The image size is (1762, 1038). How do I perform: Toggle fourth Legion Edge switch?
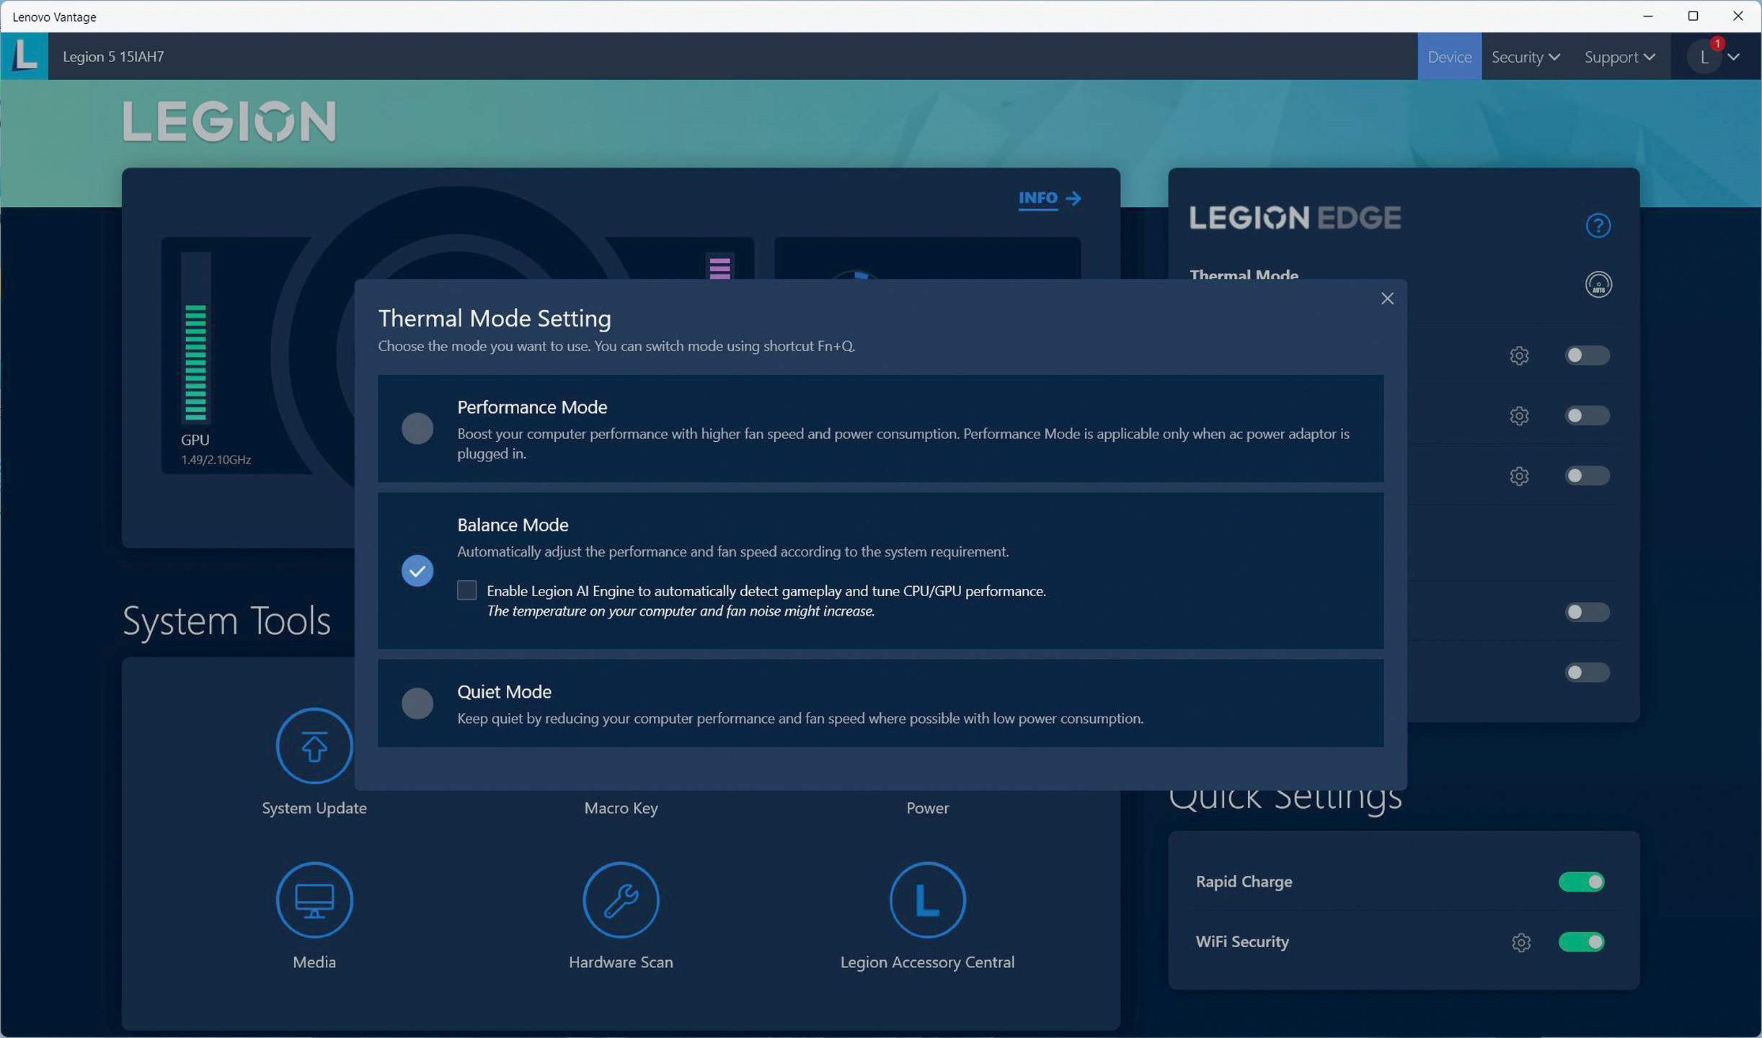1587,612
